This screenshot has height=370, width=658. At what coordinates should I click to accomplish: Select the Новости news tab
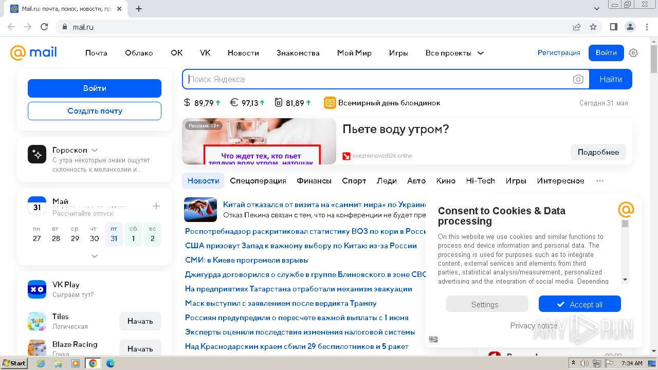pyautogui.click(x=203, y=181)
